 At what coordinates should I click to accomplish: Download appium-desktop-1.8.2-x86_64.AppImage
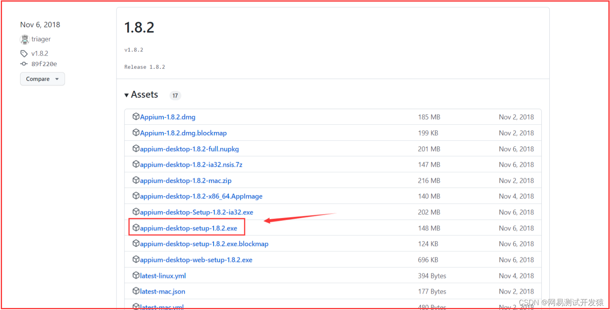click(x=201, y=196)
